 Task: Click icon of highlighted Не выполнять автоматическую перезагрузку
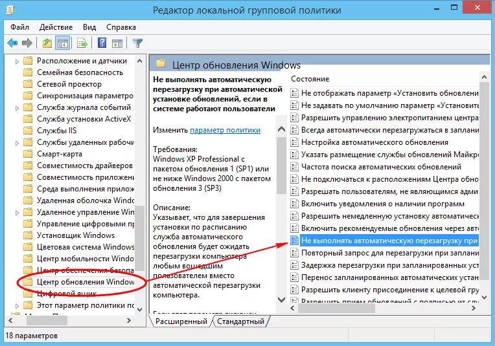(294, 241)
